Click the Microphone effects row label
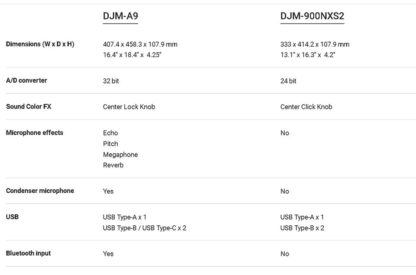Image resolution: width=416 pixels, height=275 pixels. coord(35,133)
